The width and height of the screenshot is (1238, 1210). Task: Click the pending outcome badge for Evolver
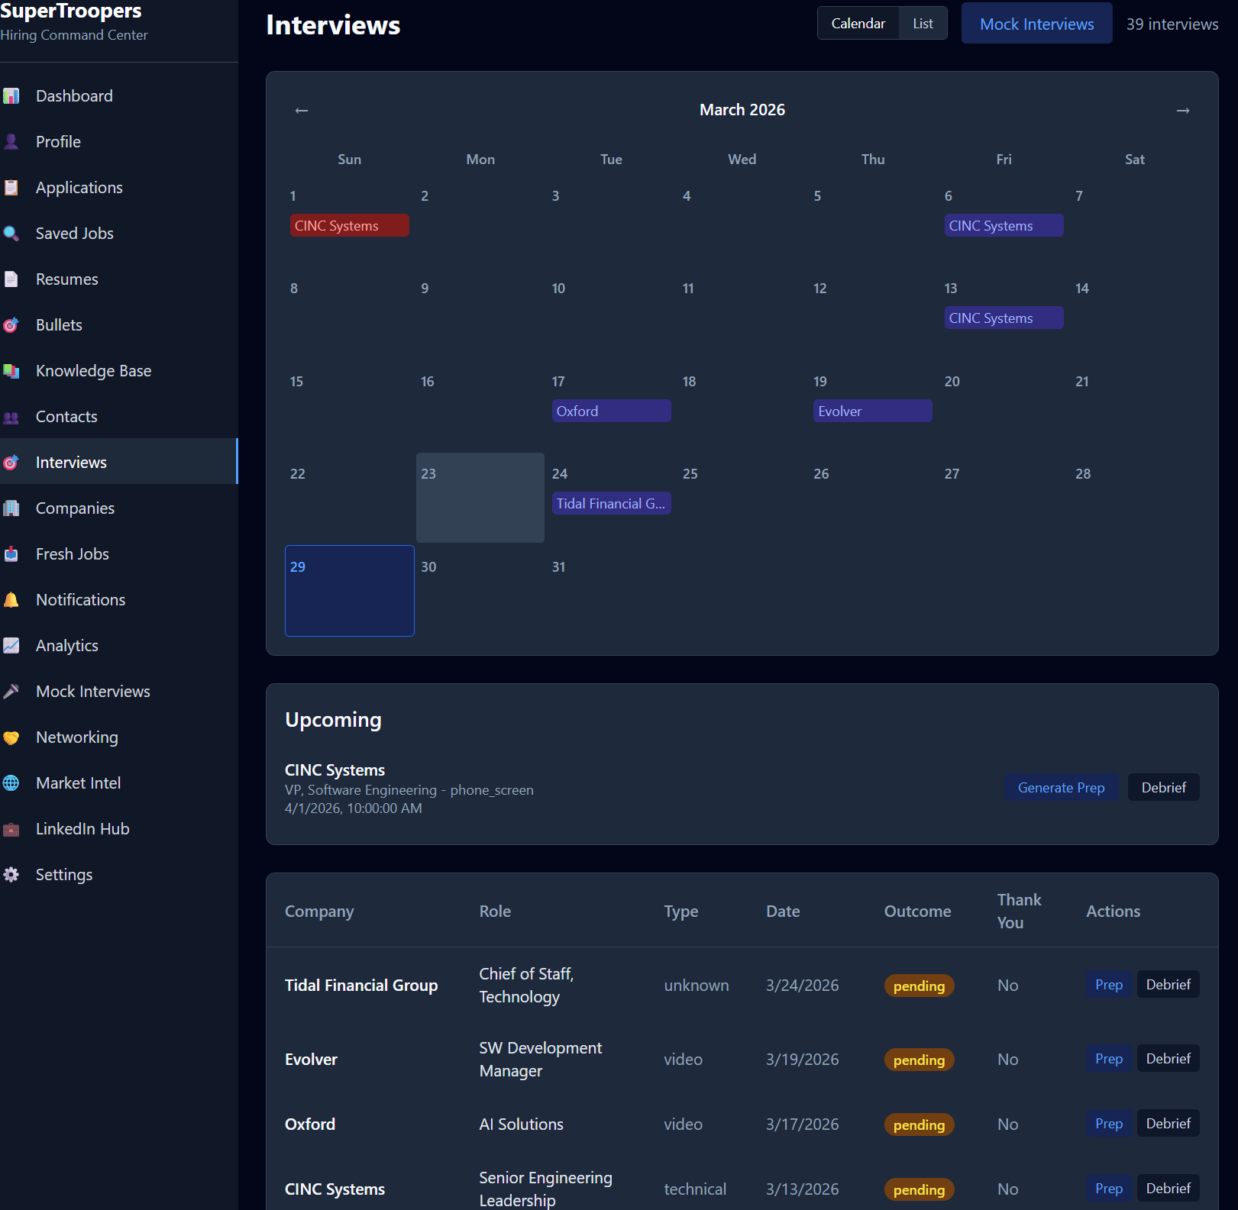tap(918, 1060)
